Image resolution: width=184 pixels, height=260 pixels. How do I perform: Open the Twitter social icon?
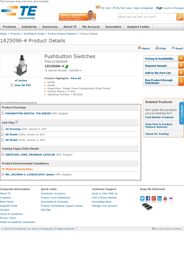pyautogui.click(x=142, y=198)
